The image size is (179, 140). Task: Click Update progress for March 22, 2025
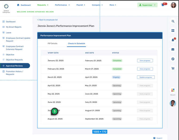(x=146, y=77)
